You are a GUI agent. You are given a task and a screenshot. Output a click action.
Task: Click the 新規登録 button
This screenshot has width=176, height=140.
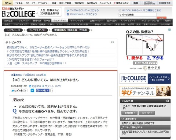click(x=129, y=113)
